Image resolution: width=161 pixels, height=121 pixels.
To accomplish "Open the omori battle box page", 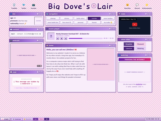I will pos(53,22).
